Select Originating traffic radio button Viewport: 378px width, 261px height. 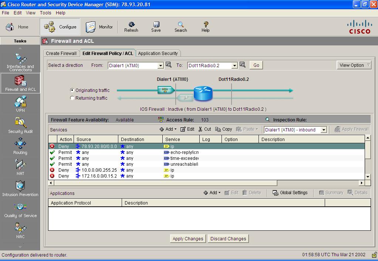[72, 90]
